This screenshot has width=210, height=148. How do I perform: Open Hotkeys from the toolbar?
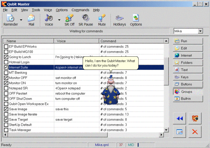[120, 20]
